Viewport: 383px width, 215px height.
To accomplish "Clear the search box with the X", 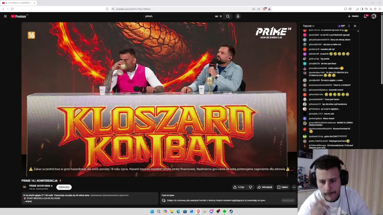I will [221, 16].
